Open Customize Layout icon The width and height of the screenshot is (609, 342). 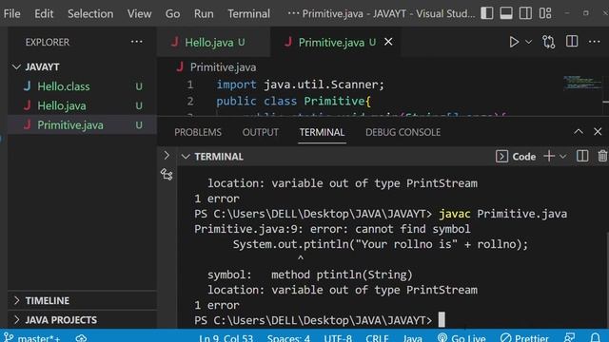click(x=545, y=13)
